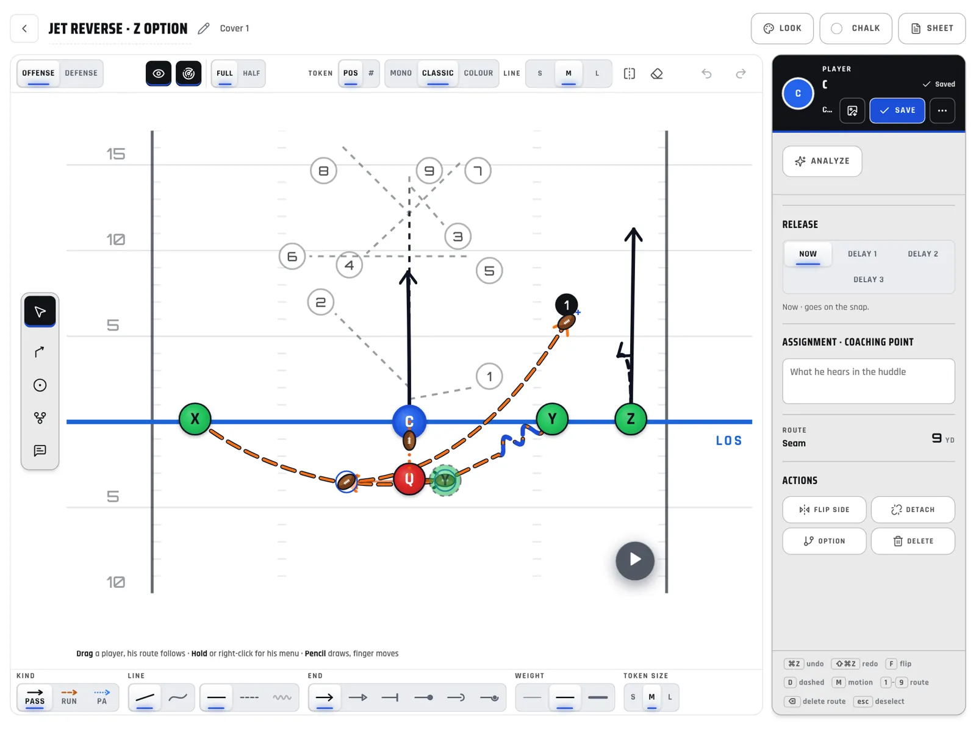This screenshot has width=976, height=731.
Task: Toggle the eye visibility button
Action: pyautogui.click(x=159, y=73)
